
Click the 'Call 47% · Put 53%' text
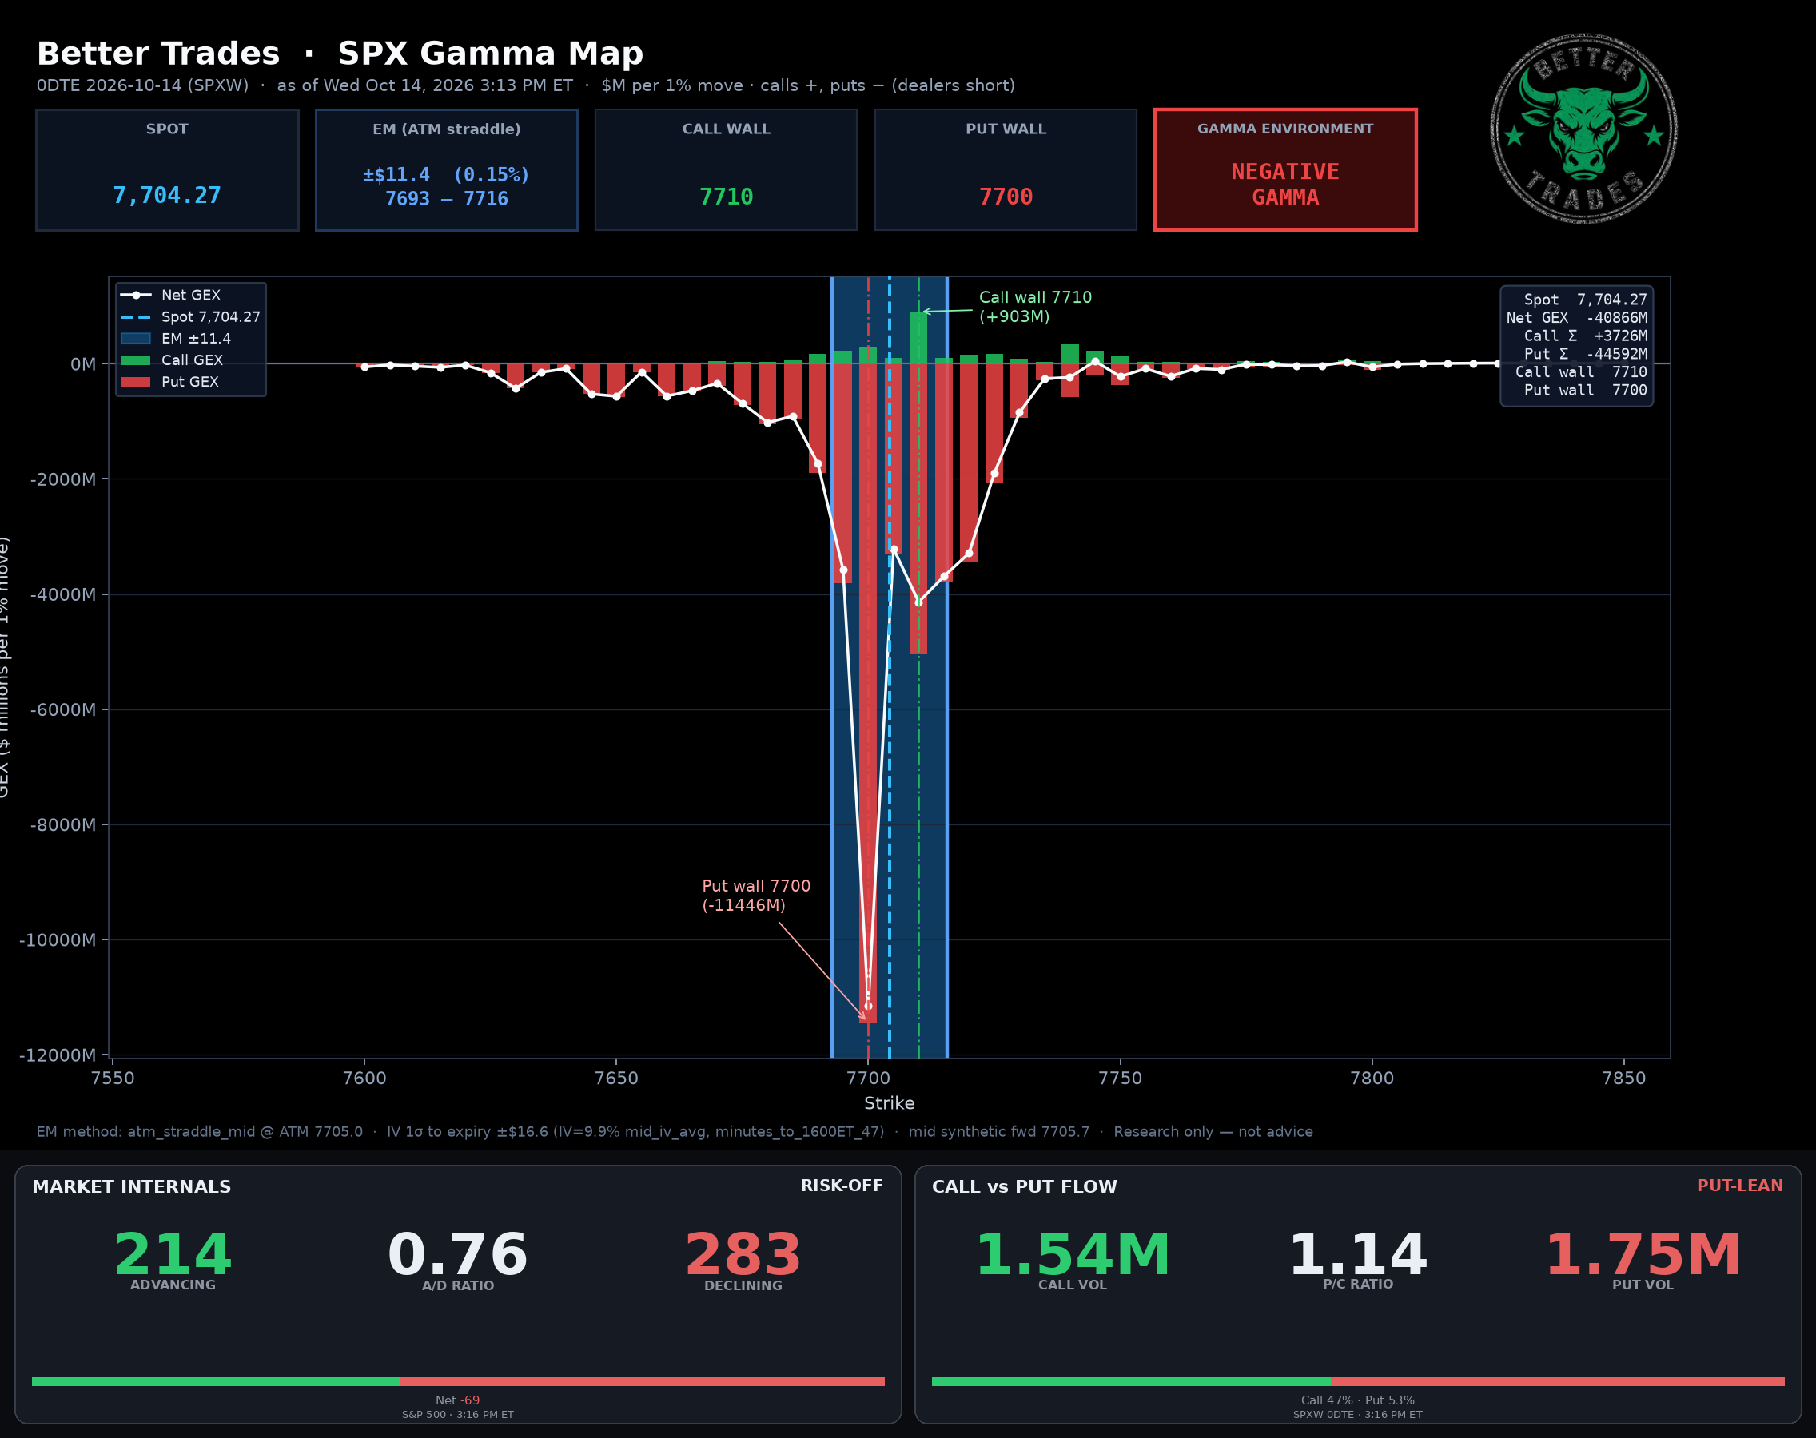(1358, 1400)
